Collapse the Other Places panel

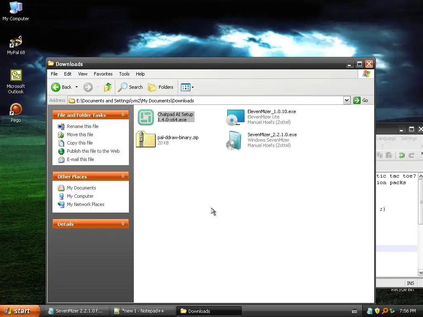(123, 176)
